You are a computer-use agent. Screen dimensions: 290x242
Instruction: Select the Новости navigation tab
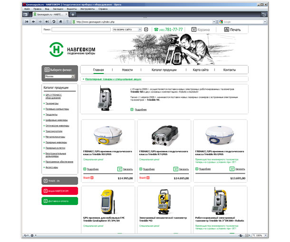(x=127, y=70)
